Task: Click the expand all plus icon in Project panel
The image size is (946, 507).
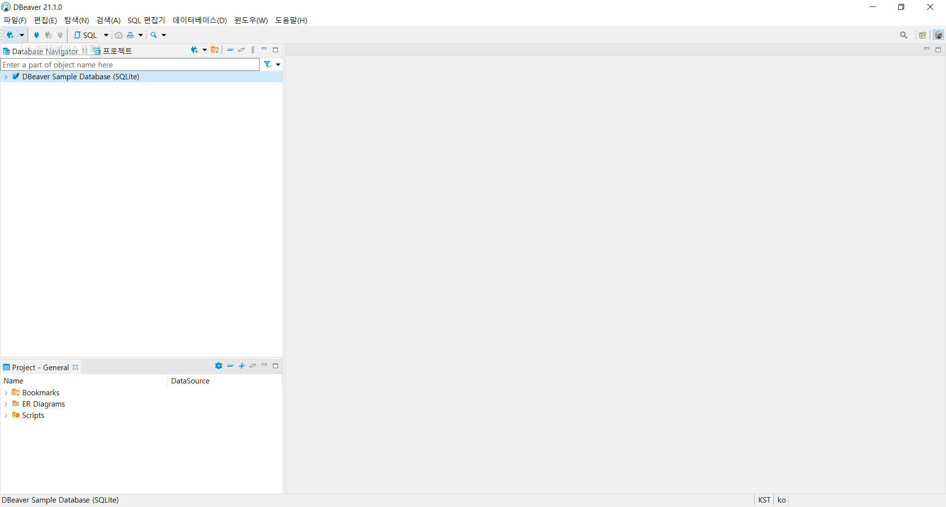Action: tap(241, 366)
